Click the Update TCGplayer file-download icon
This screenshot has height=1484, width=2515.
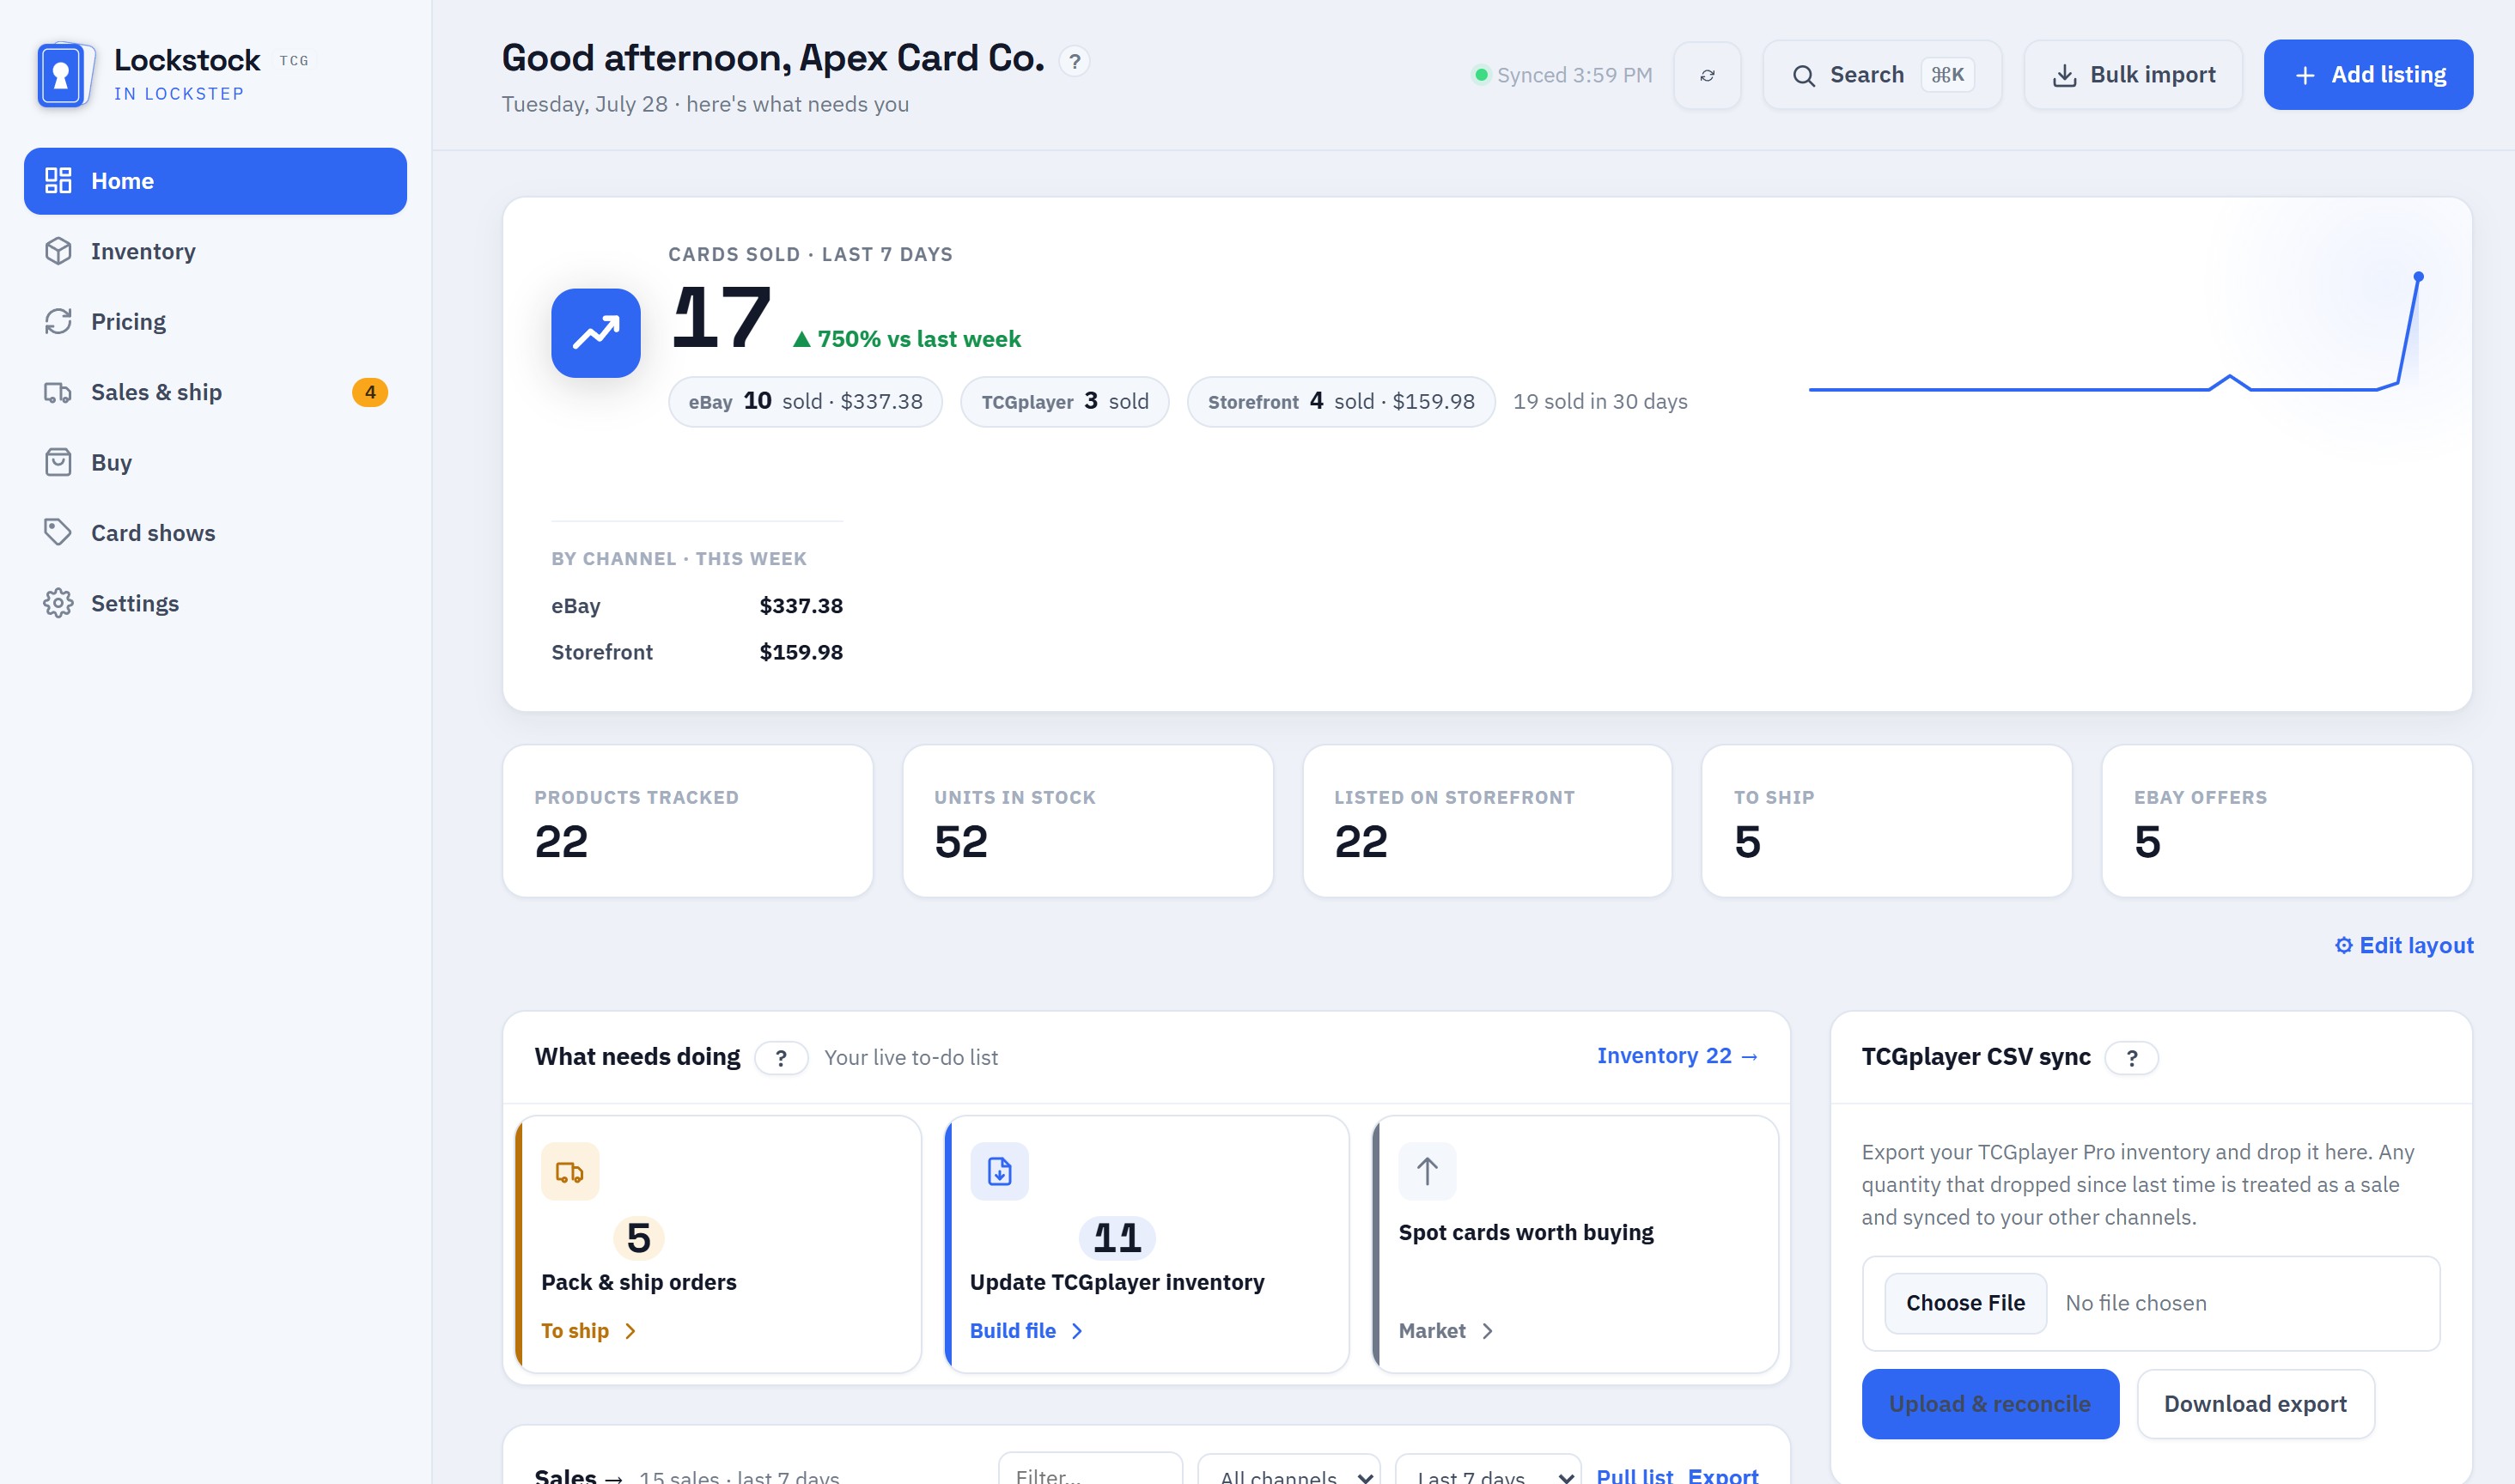999,1172
